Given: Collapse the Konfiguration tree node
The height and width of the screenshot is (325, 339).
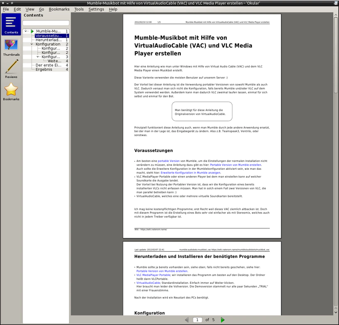Looking at the screenshot, I should (x=32, y=44).
